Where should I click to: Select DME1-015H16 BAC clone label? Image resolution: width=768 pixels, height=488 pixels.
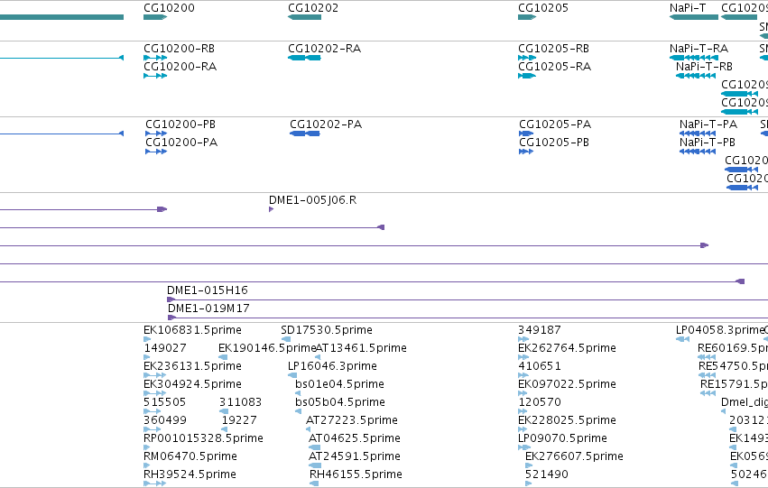[208, 290]
